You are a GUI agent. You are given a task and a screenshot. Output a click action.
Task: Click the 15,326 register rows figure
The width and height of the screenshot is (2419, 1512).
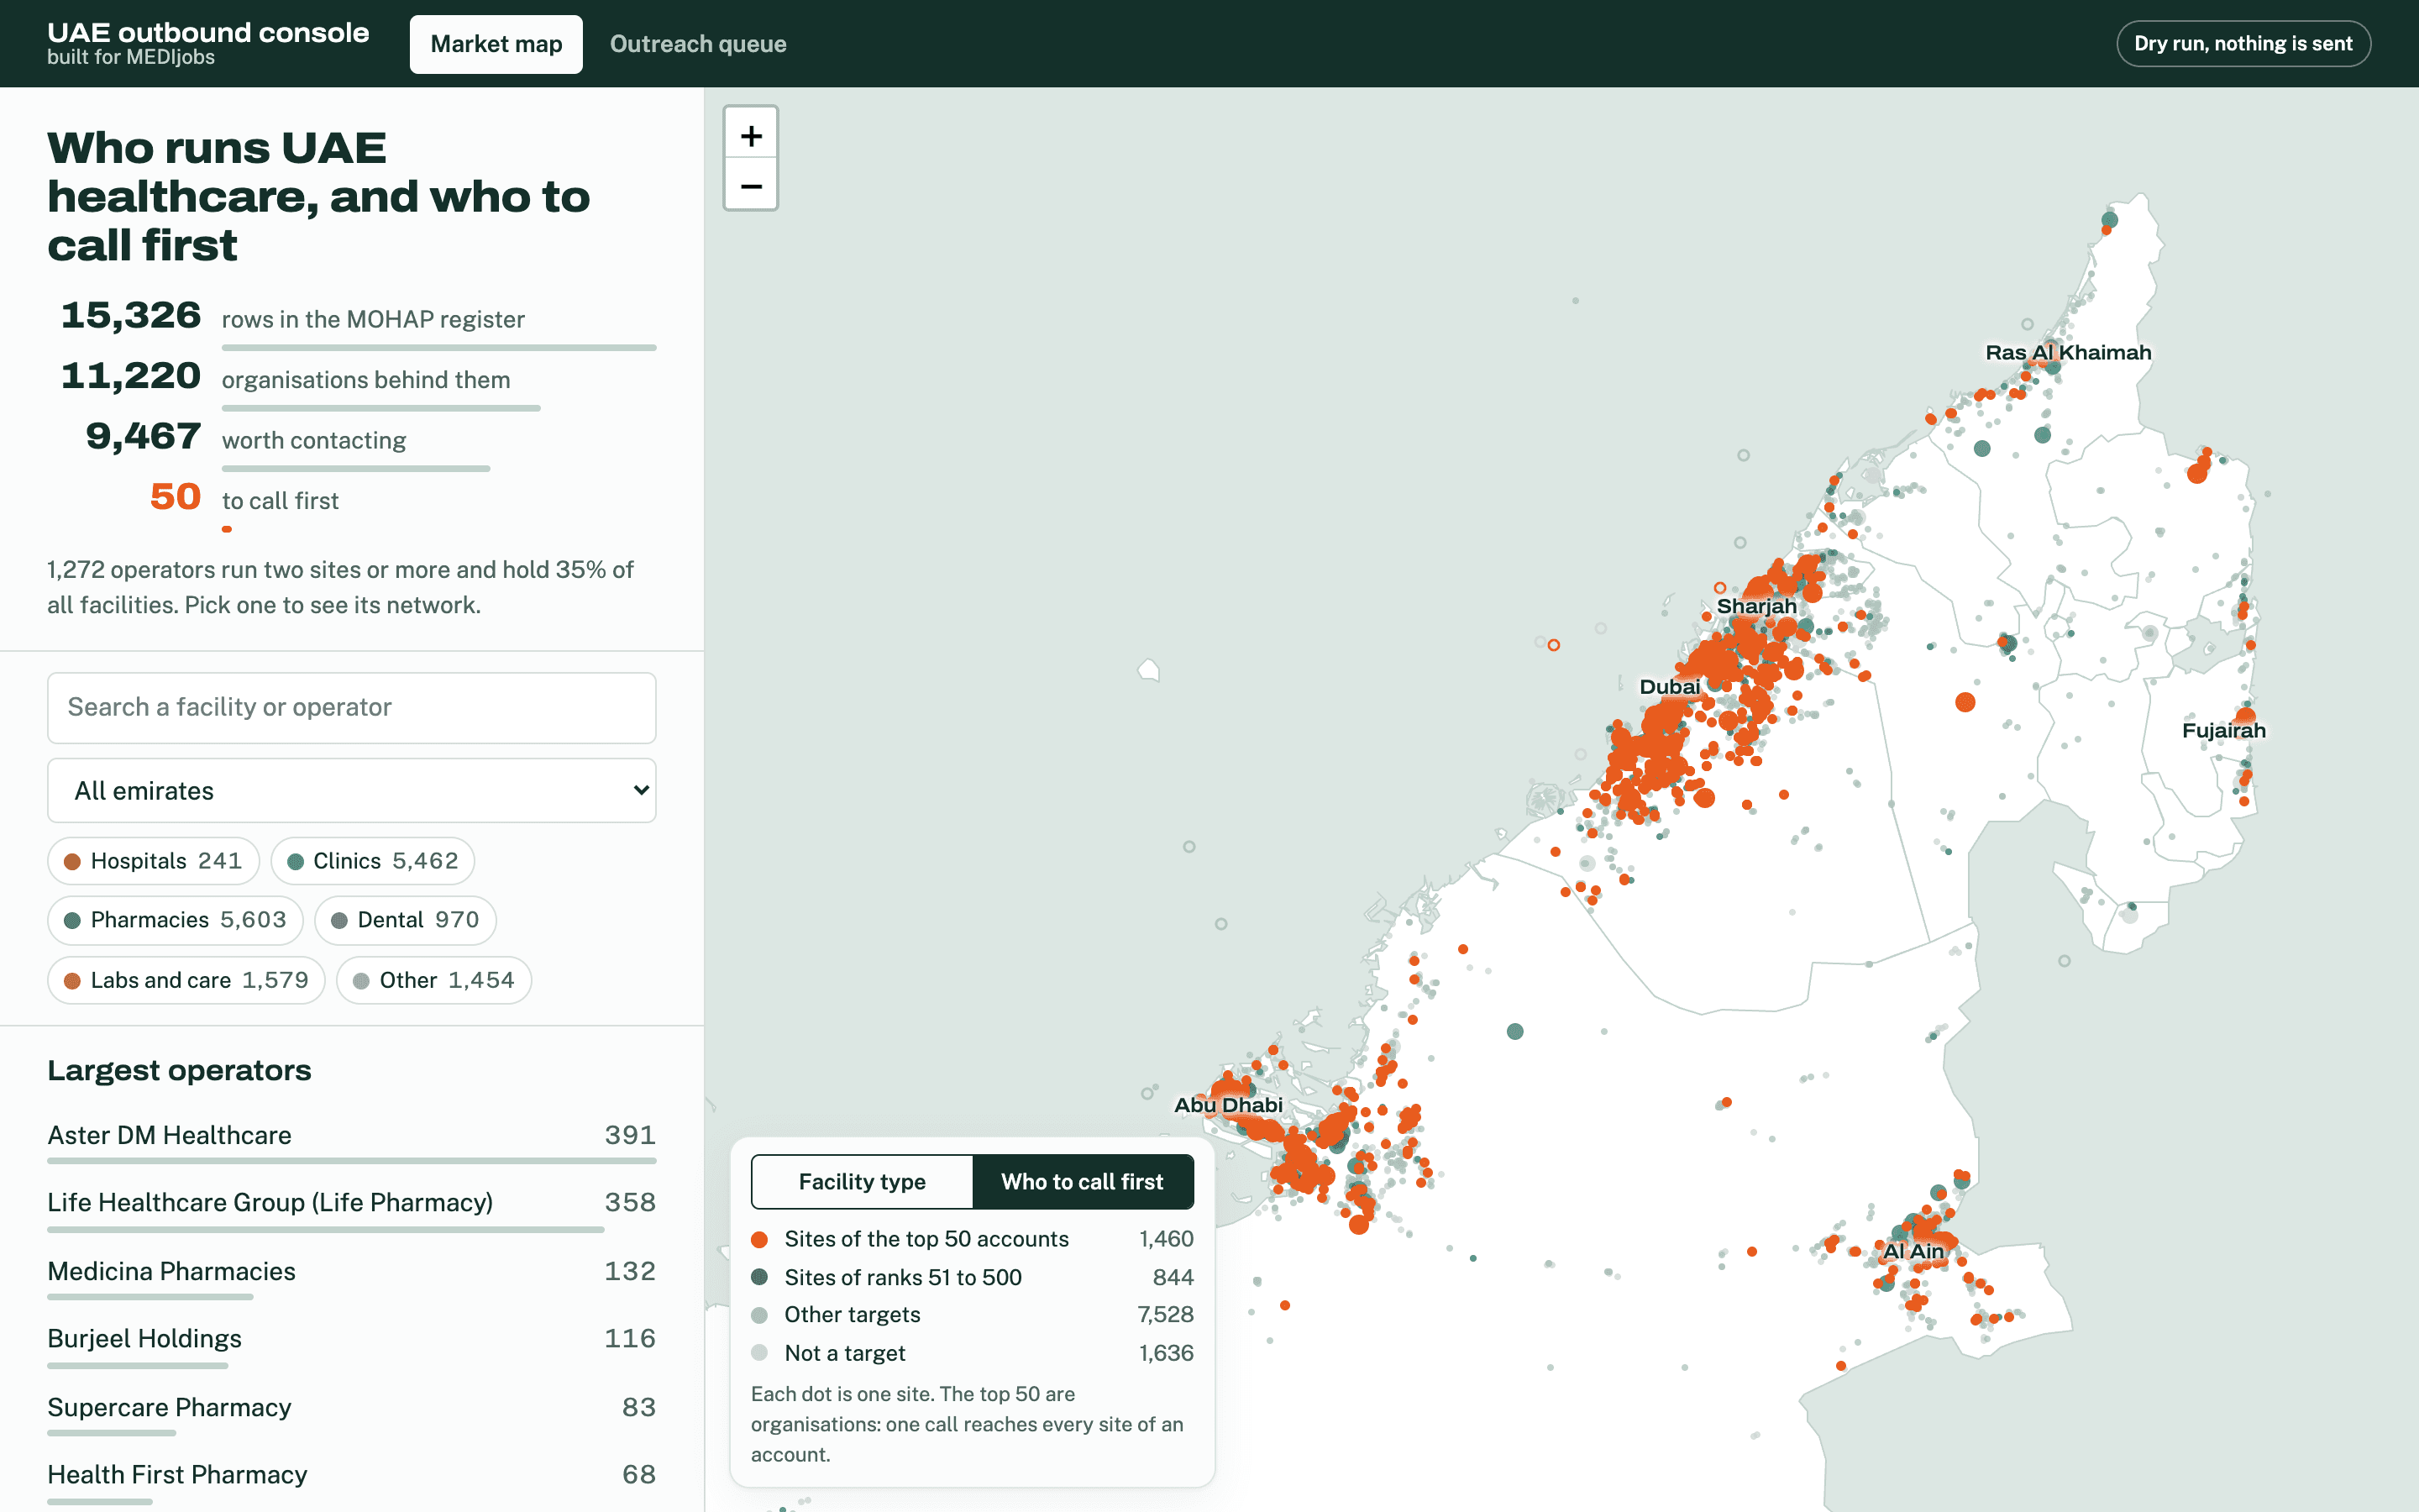131,315
